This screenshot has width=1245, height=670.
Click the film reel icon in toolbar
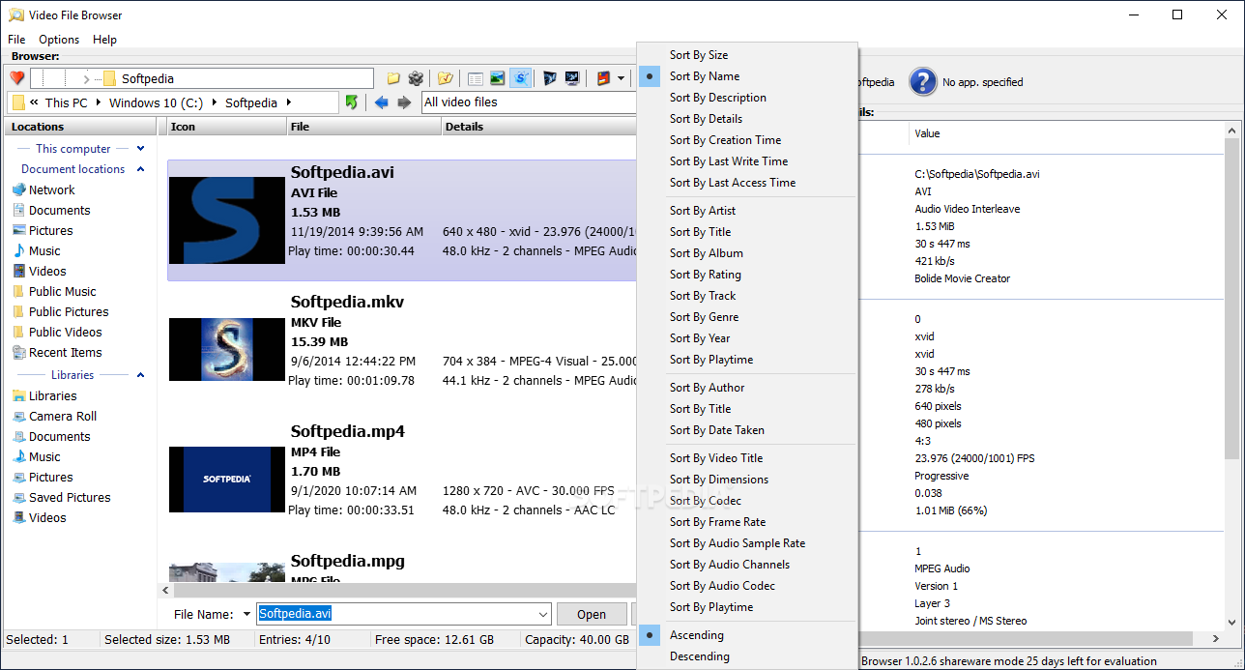(416, 78)
